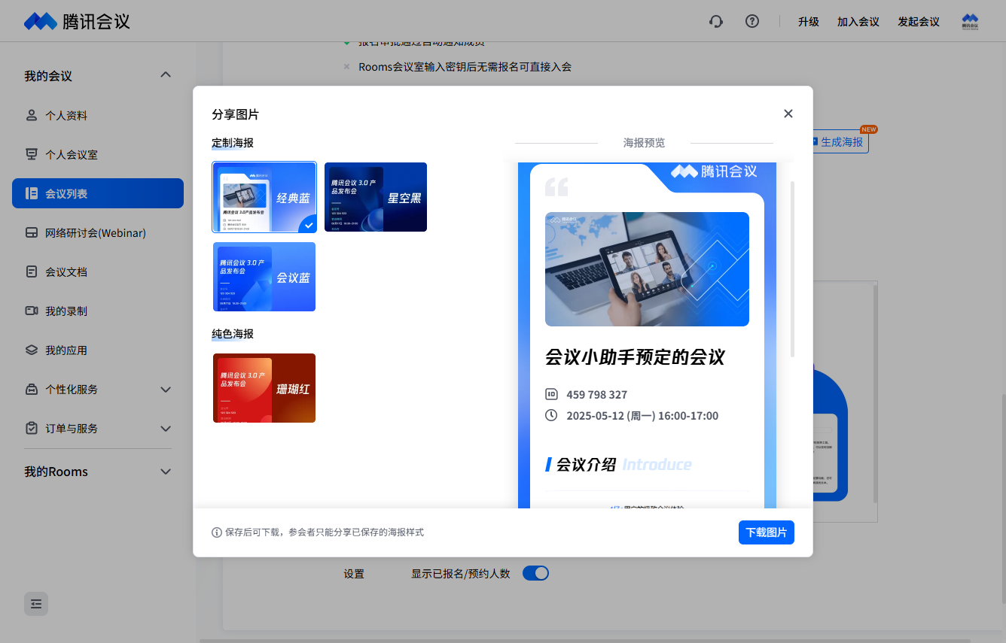This screenshot has height=643, width=1006.
Task: Open the customer support headset icon
Action: pos(716,21)
